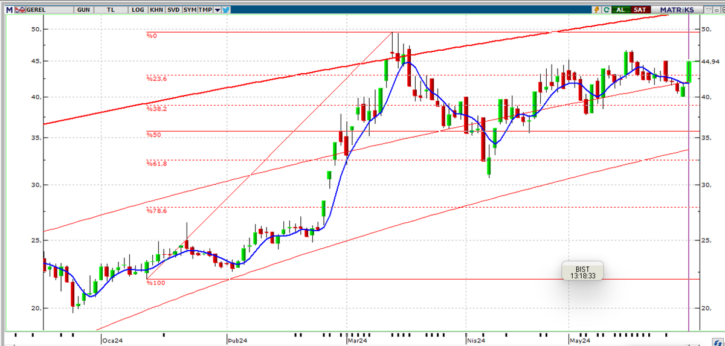Click the orange lightning bolt icon
Screen dimensions: 725x346
point(597,10)
